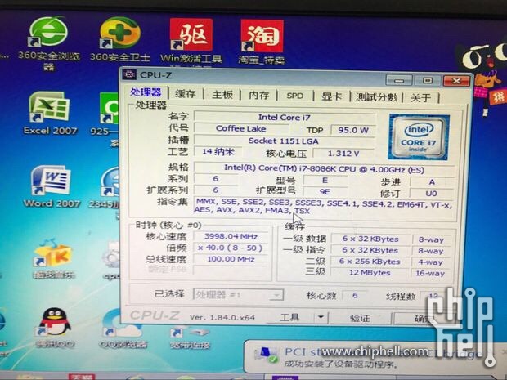Click the U0 revision value
This screenshot has height=380, width=507.
431,194
